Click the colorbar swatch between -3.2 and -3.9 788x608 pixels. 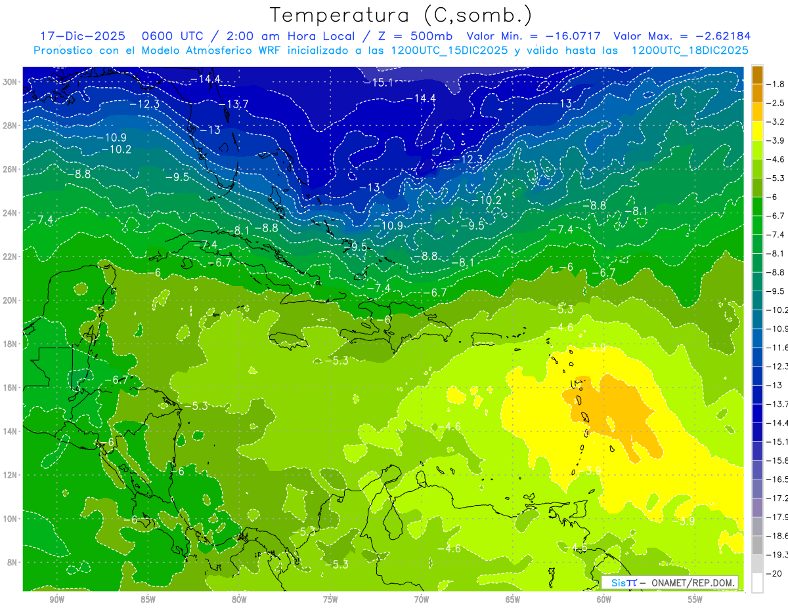[757, 131]
